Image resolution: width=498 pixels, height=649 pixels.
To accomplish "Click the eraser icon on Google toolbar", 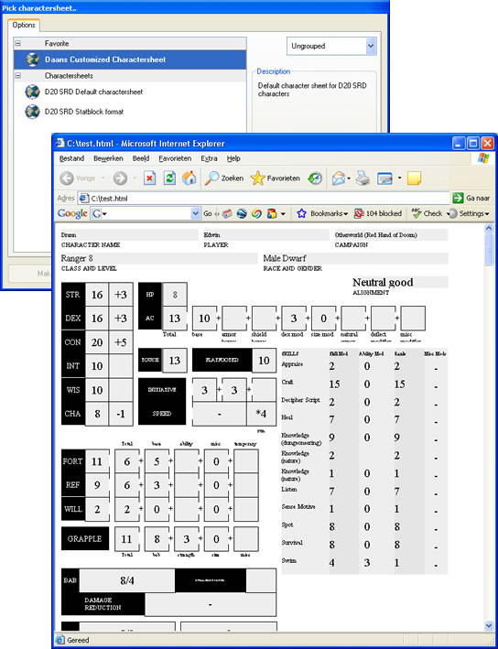I will pos(227,213).
